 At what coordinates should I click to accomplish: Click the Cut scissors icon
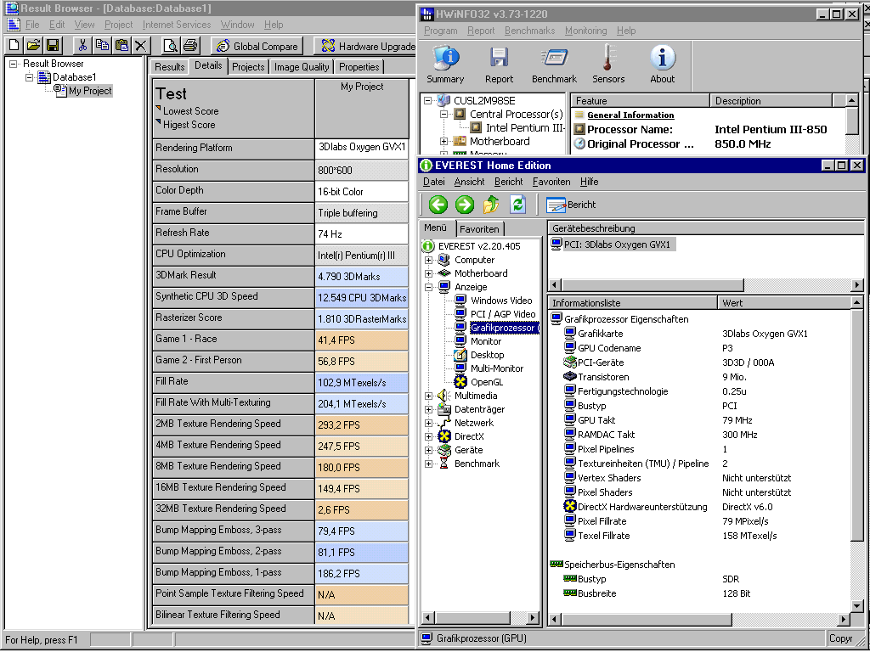tap(82, 46)
